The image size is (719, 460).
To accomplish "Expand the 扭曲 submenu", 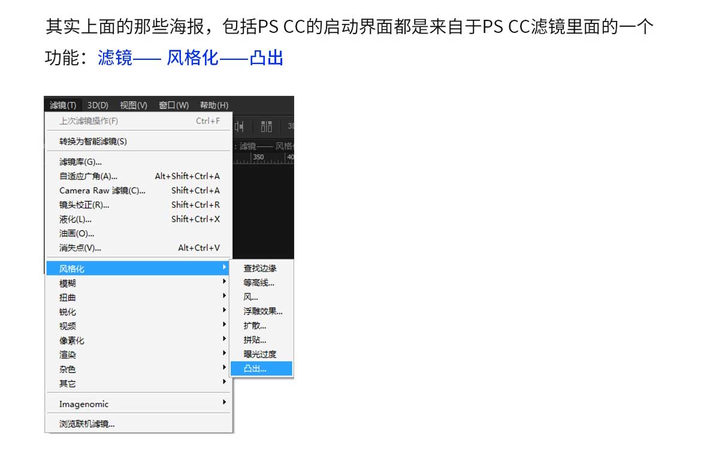I will coord(139,297).
